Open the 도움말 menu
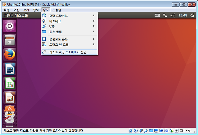 57,10
